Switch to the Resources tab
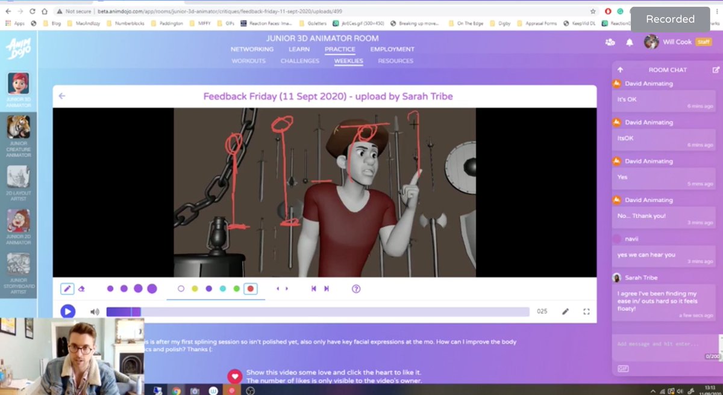This screenshot has height=395, width=723. [396, 61]
